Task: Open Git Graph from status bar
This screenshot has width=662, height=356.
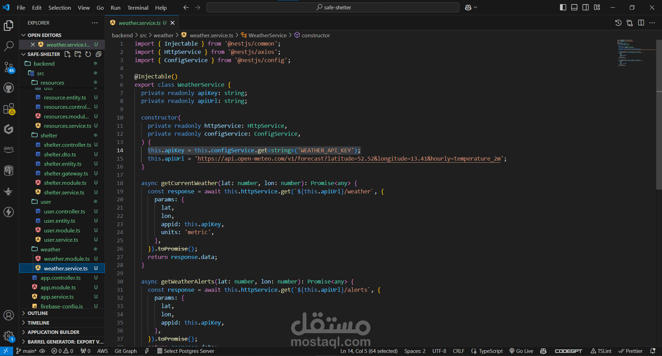Action: tap(125, 351)
